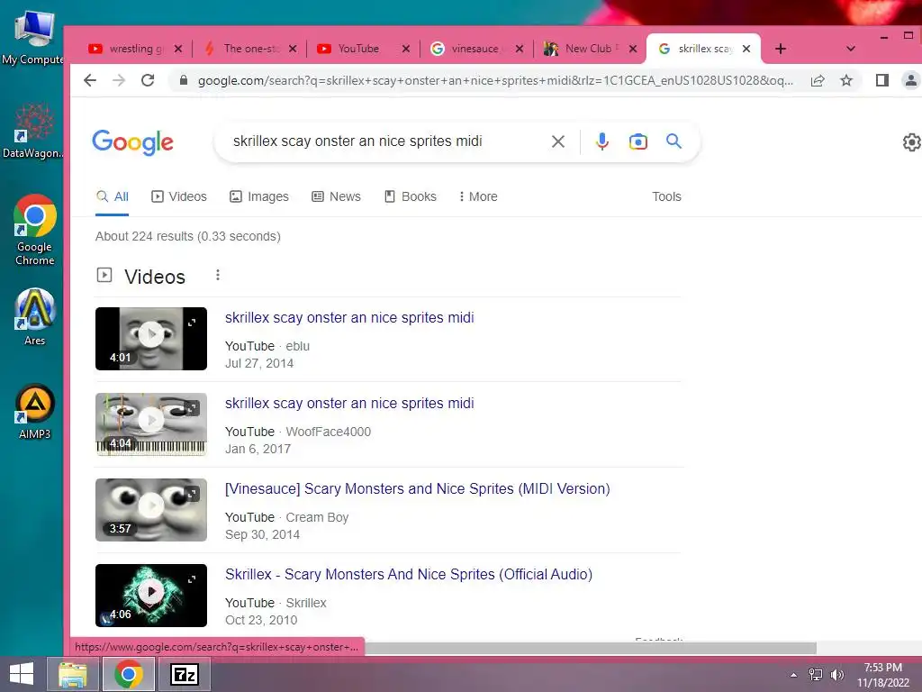Screen dimensions: 922x692
Task: Click the browser forward arrow
Action: [x=119, y=80]
